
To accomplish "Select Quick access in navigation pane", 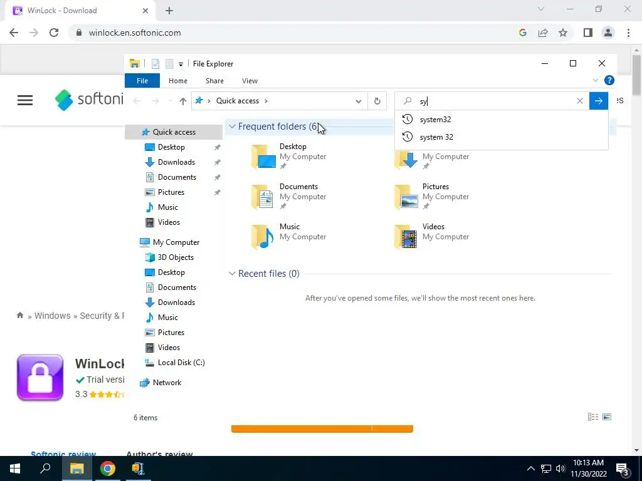I will [x=174, y=132].
